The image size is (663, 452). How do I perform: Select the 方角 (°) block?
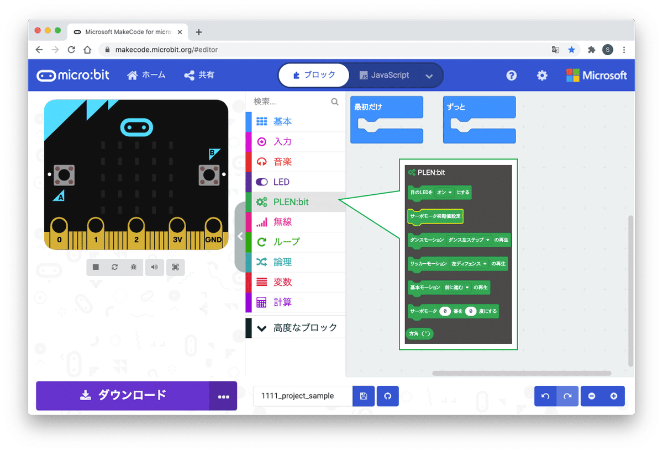click(419, 334)
